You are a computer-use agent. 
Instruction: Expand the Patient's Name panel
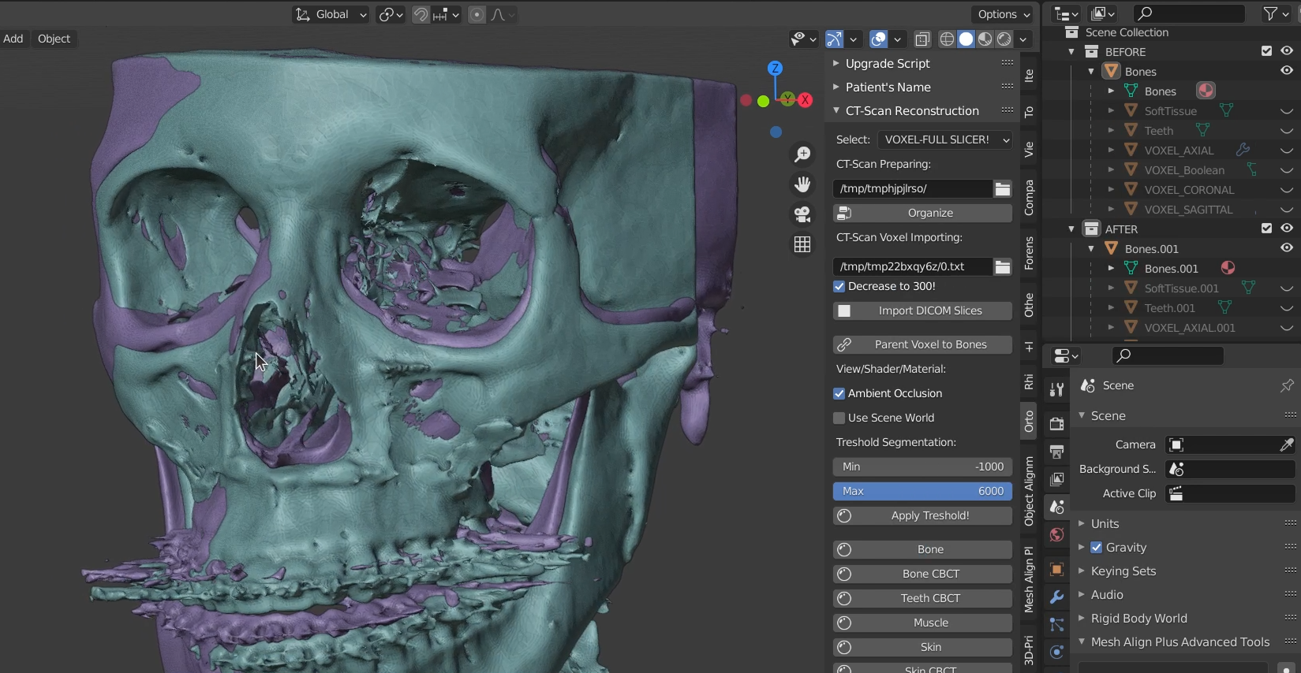(x=836, y=87)
